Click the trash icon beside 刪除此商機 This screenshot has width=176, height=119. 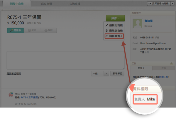click(107, 31)
